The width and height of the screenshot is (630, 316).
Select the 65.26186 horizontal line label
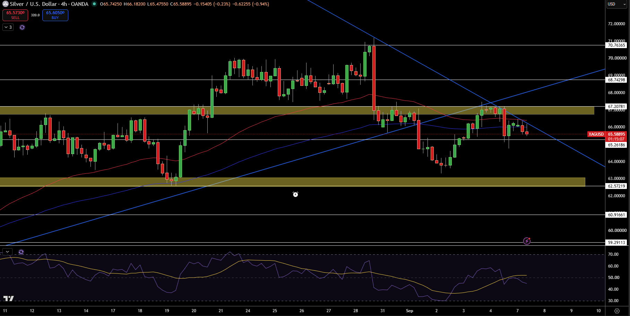click(x=617, y=145)
